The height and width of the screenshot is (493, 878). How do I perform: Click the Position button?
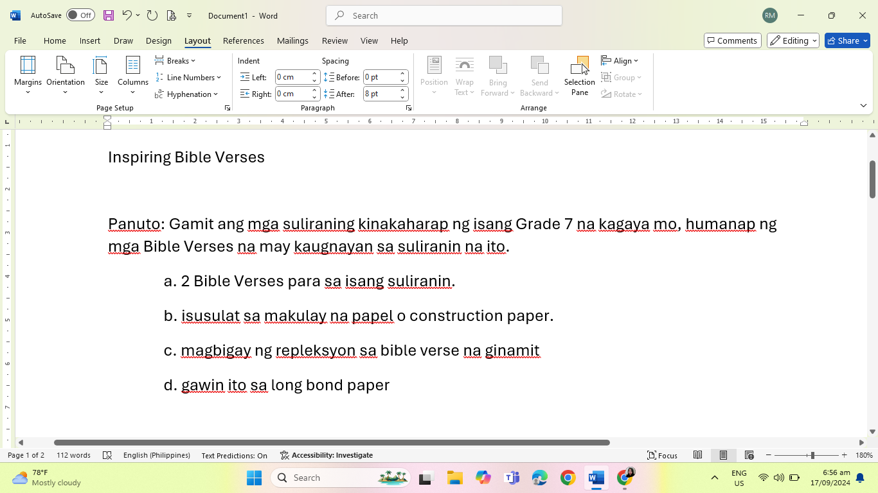pyautogui.click(x=434, y=76)
